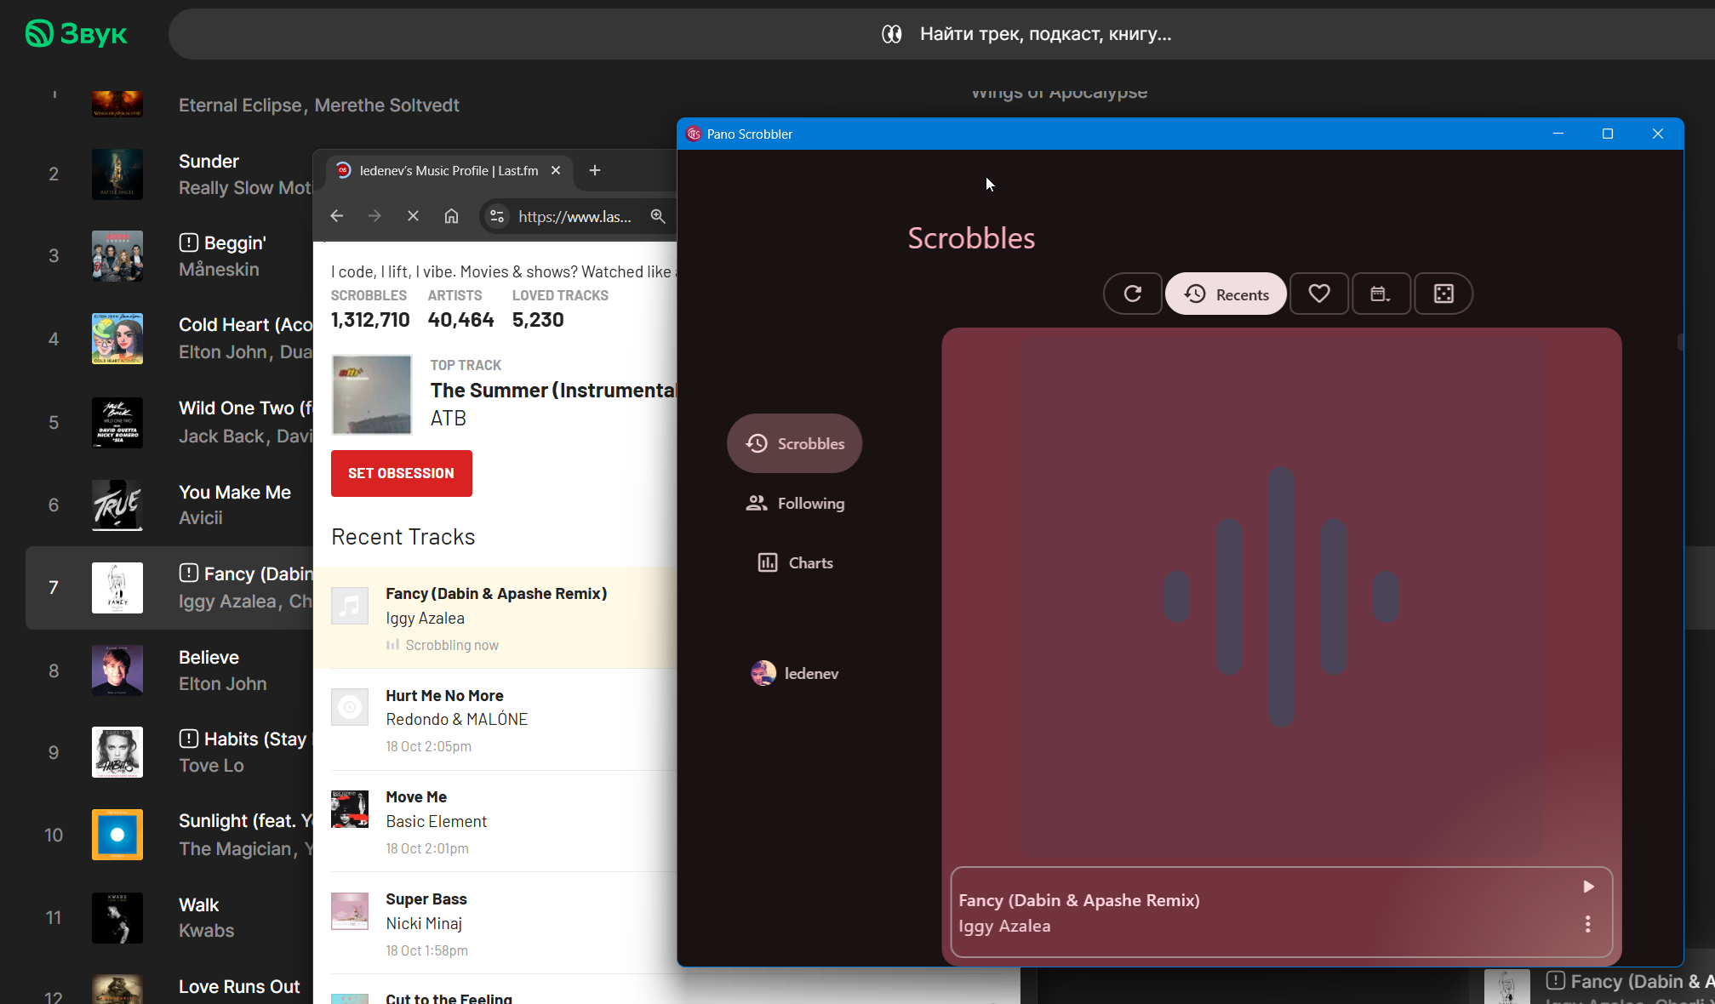The height and width of the screenshot is (1004, 1715).
Task: Focus the Zvuk search field
Action: 1044,34
